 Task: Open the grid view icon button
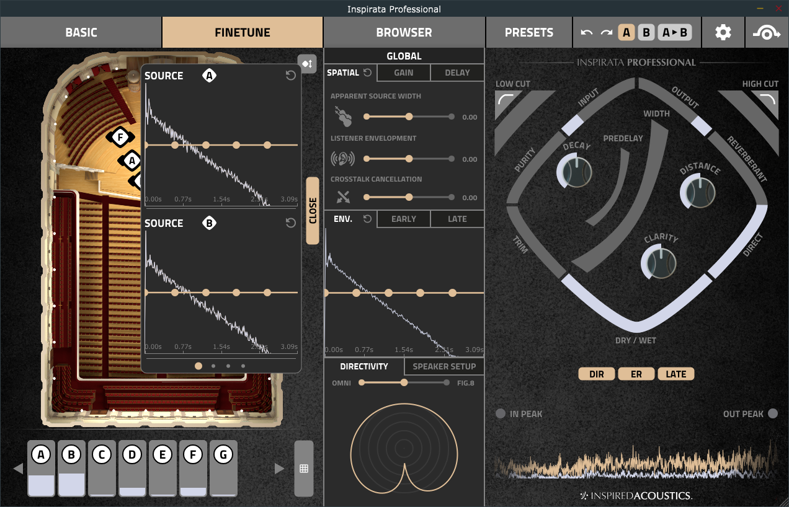(x=304, y=469)
